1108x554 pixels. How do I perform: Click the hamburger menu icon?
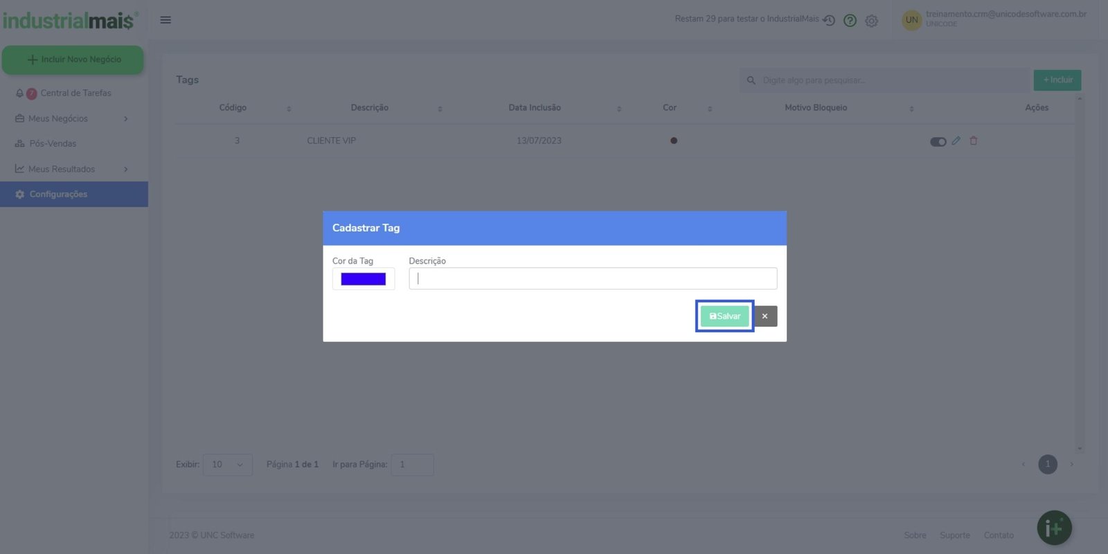(x=166, y=20)
